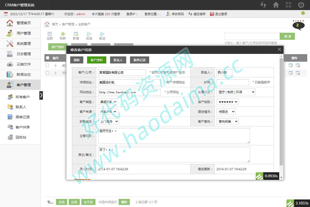Open 新闻动态 in sidebar
Image resolution: width=310 pixels, height=207 pixels.
[20, 75]
